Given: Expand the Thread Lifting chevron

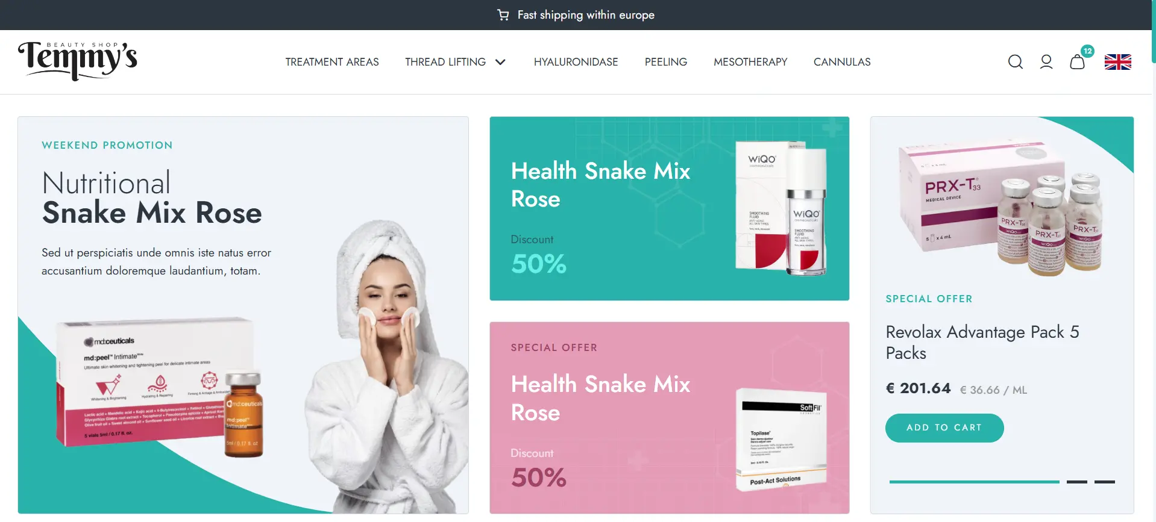Looking at the screenshot, I should tap(500, 62).
